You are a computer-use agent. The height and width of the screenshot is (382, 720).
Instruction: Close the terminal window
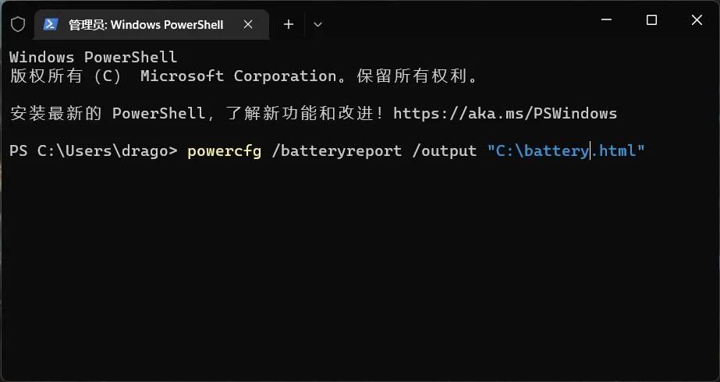697,20
